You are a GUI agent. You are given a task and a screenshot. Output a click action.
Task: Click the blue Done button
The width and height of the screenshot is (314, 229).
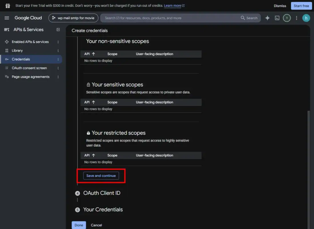[x=79, y=225]
